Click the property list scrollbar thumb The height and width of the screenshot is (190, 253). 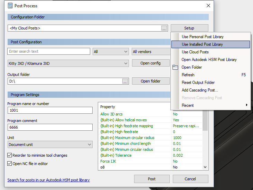click(205, 121)
